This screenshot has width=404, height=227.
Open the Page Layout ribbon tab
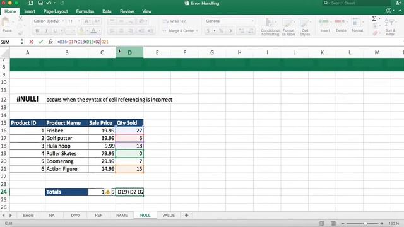click(x=56, y=11)
